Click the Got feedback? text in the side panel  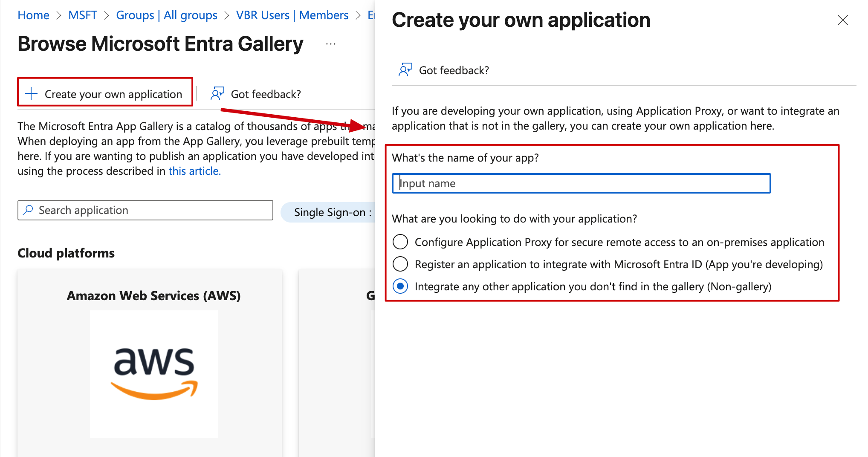point(454,70)
